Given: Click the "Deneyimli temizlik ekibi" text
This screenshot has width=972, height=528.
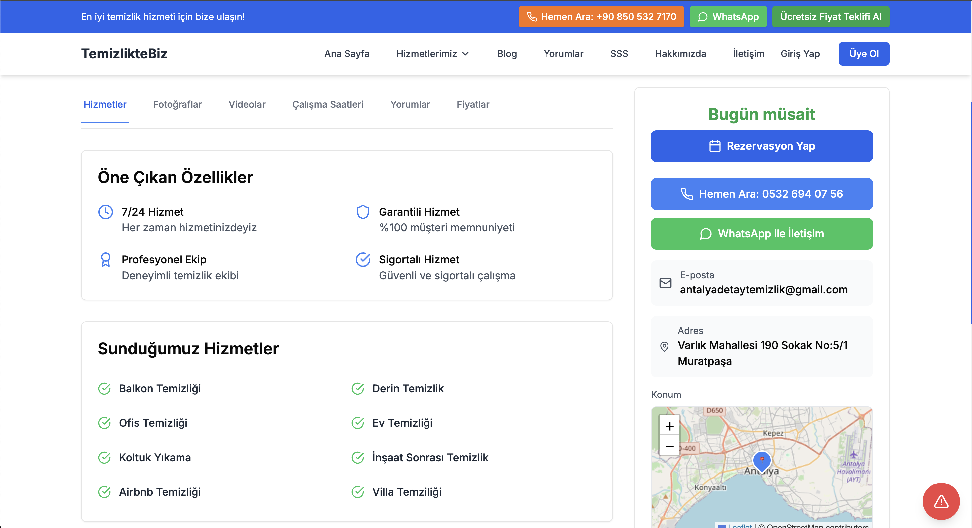Looking at the screenshot, I should pos(180,276).
